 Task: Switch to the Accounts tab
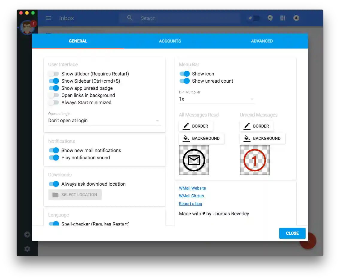170,41
